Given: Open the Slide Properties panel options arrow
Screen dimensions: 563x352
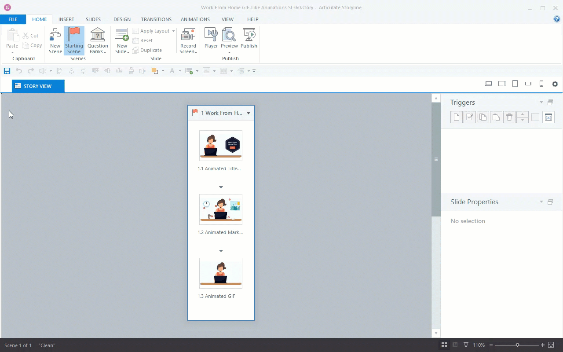Looking at the screenshot, I should (541, 202).
